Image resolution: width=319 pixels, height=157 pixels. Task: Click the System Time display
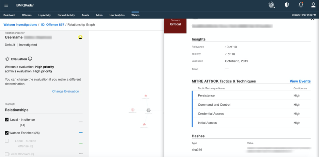click(304, 15)
